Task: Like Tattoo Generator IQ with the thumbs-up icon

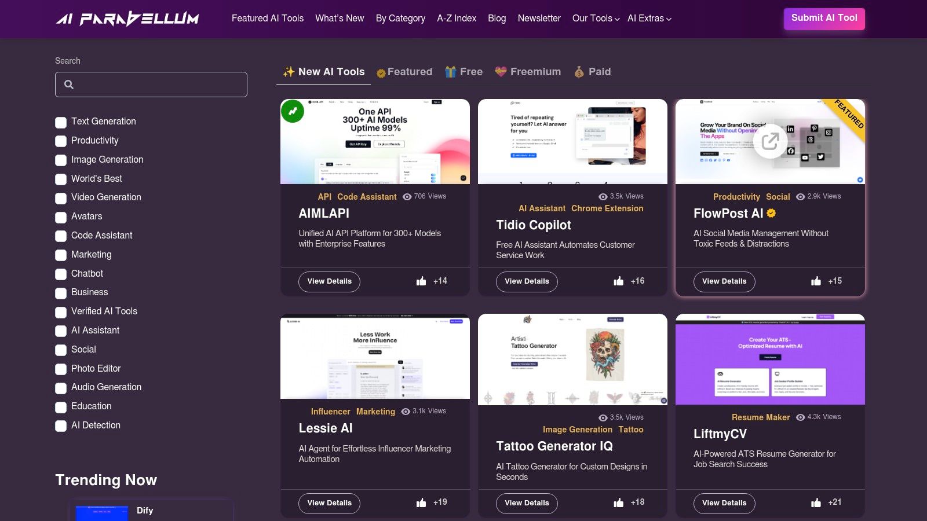Action: [619, 502]
